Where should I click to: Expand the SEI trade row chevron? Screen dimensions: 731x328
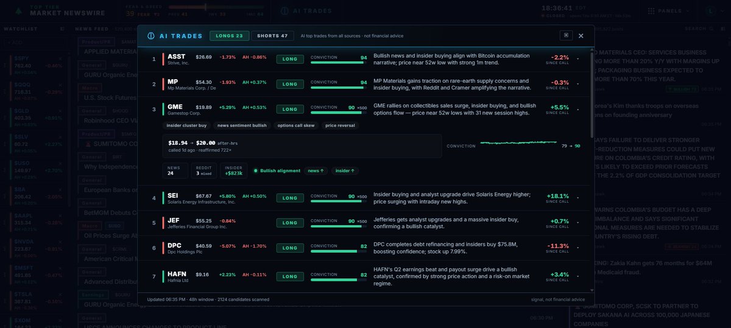(x=577, y=198)
